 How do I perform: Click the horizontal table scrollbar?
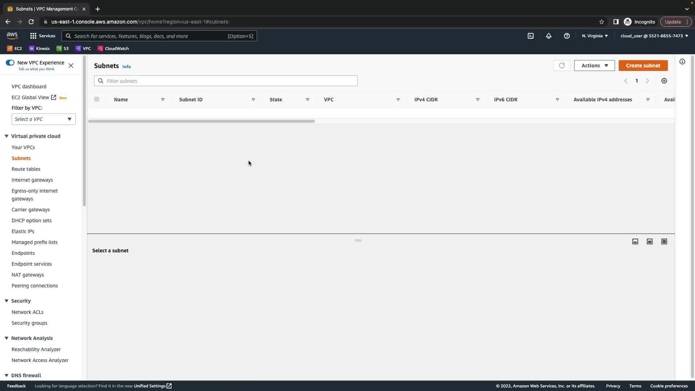click(x=201, y=121)
